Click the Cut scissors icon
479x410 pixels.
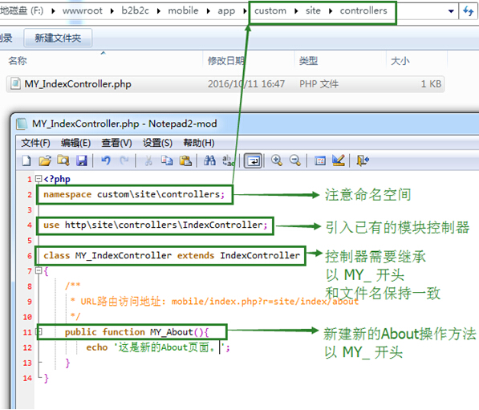148,160
